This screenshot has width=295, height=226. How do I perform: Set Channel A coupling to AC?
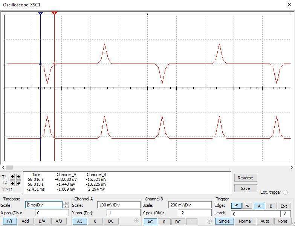pyautogui.click(x=79, y=221)
